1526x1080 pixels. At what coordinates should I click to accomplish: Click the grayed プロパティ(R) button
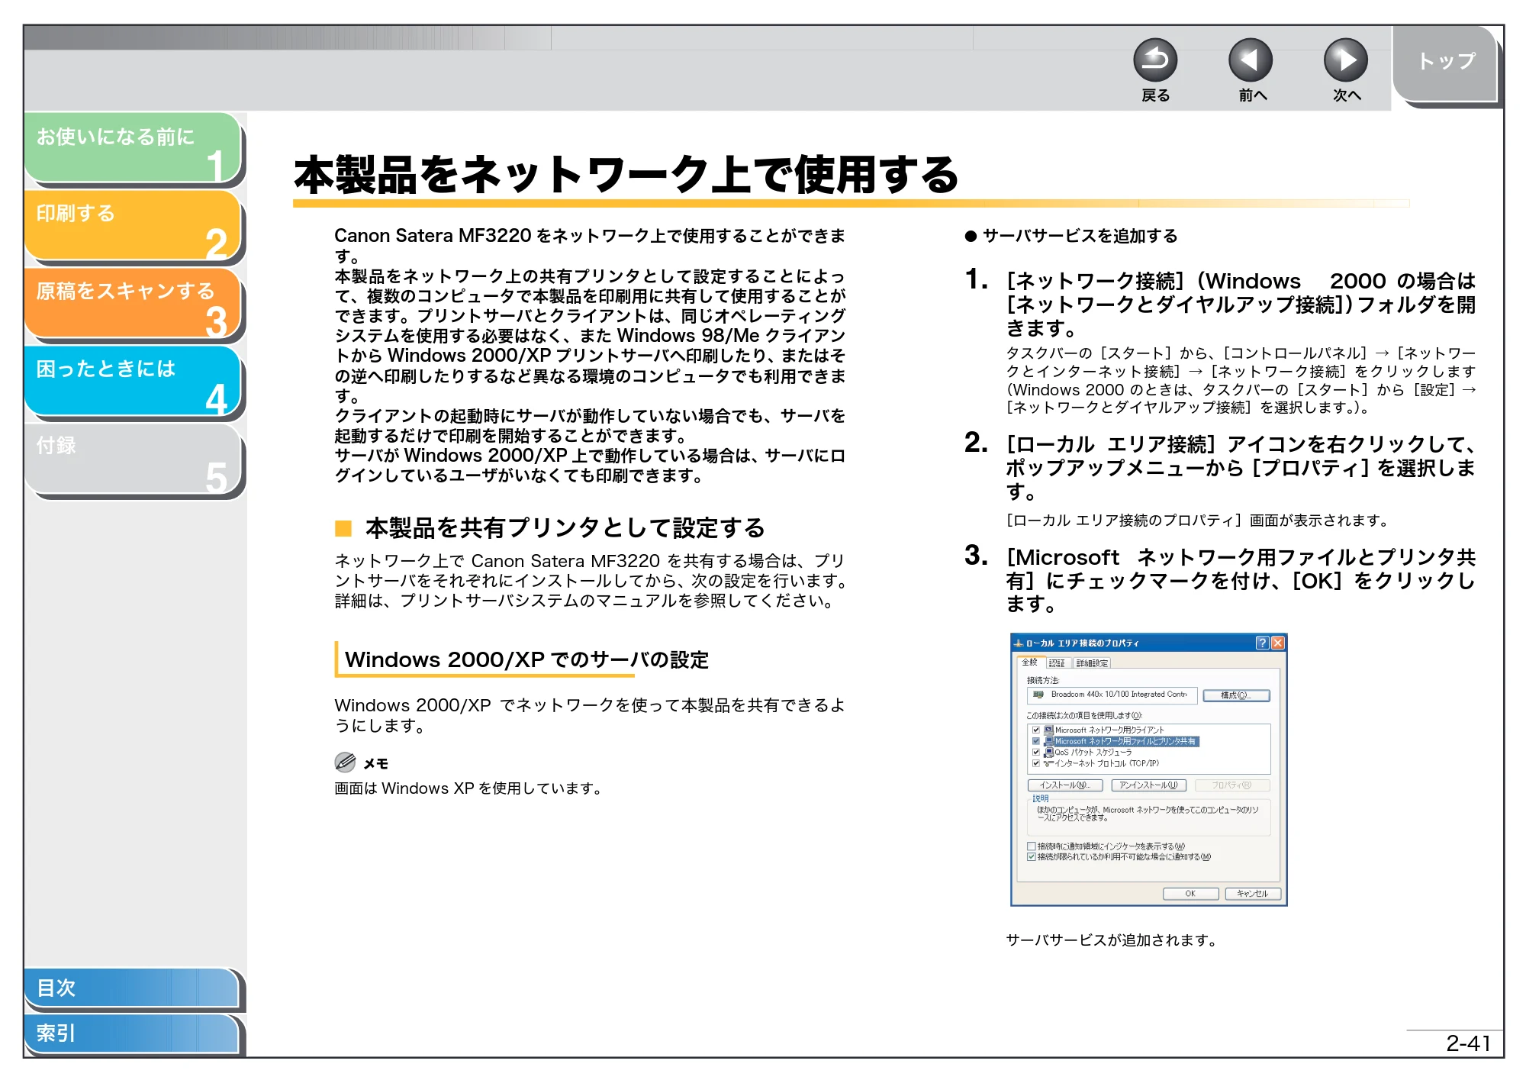pos(1232,785)
